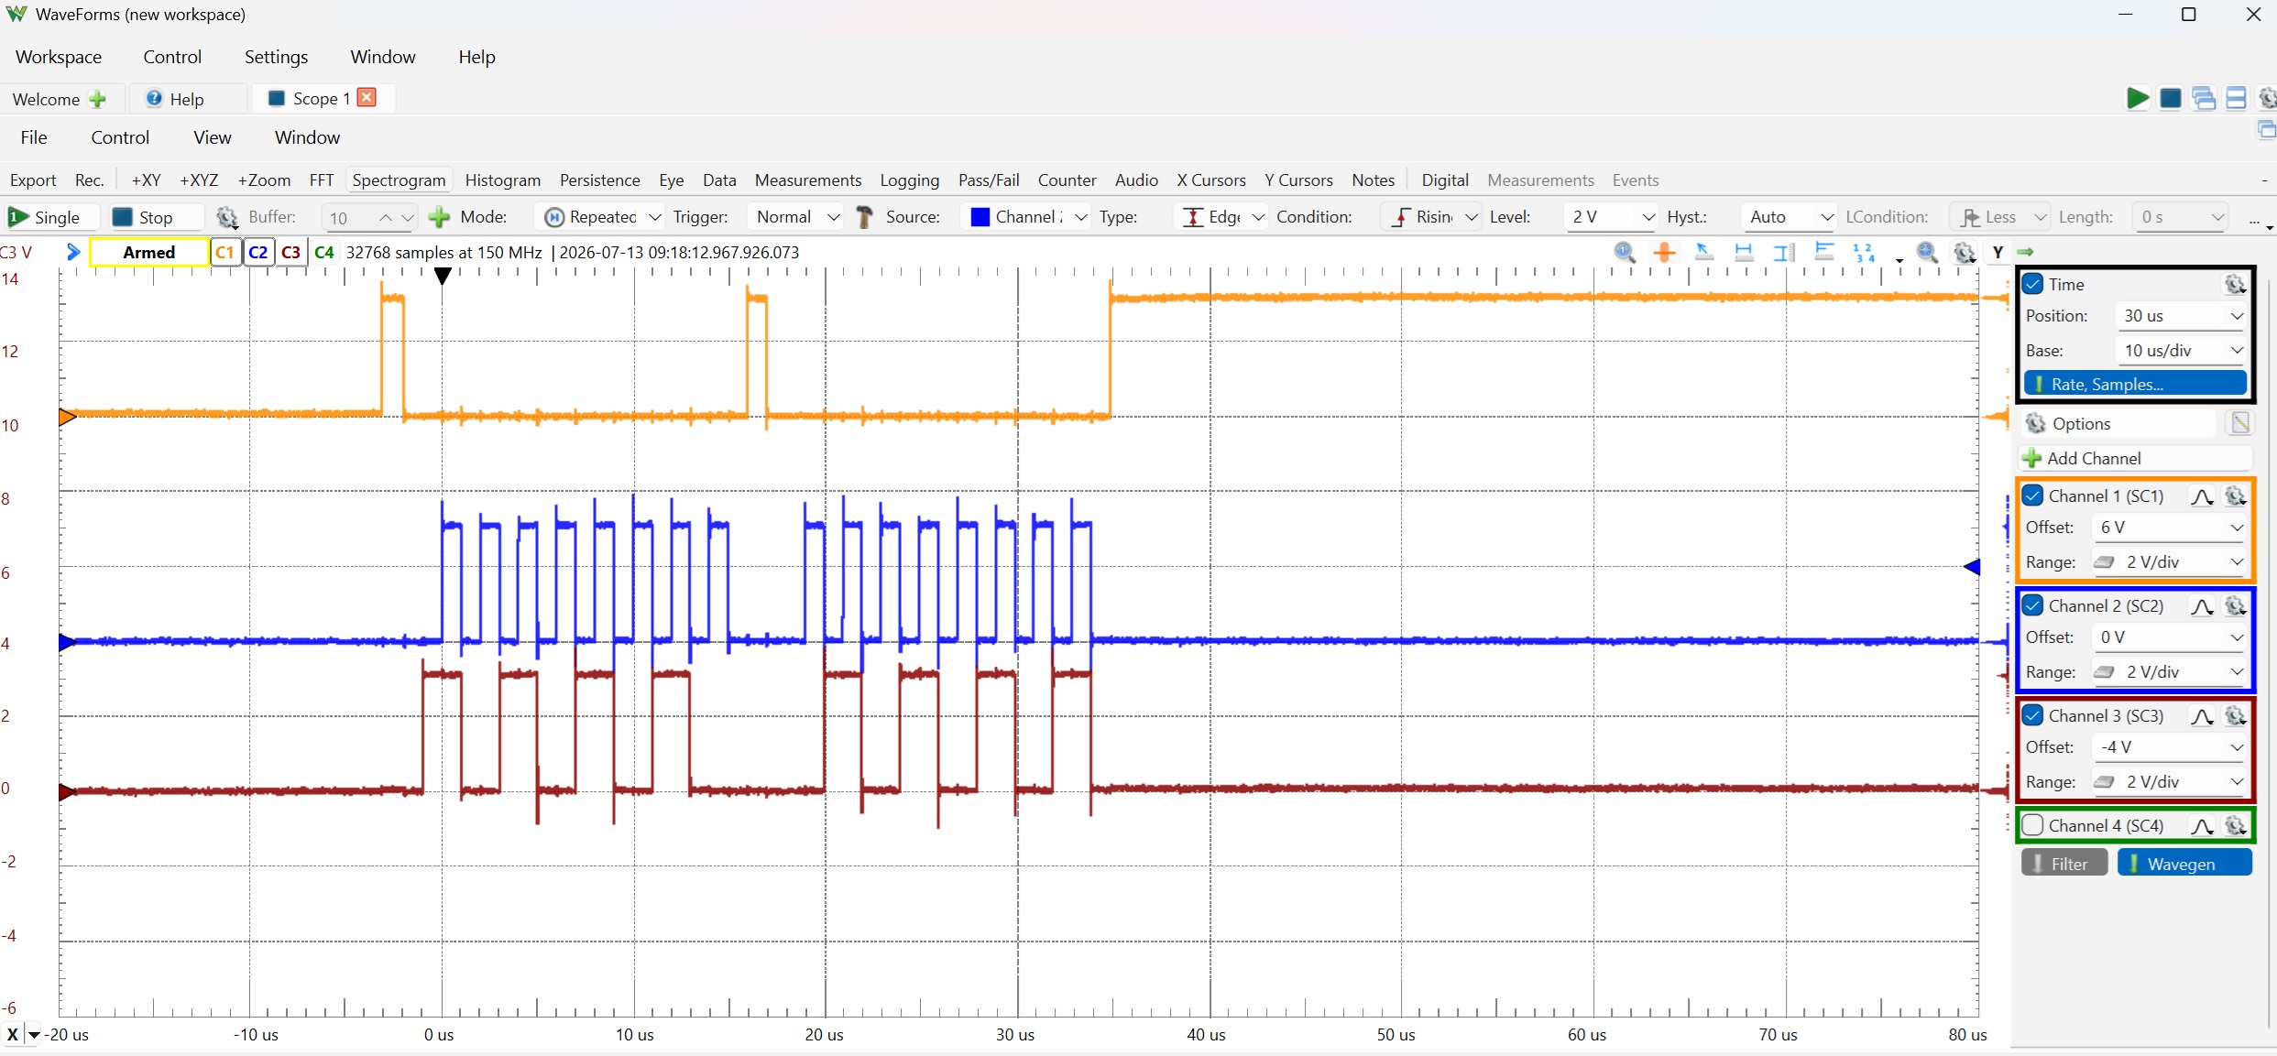Click the notes icon beside Options
This screenshot has height=1056, width=2277.
(2239, 423)
